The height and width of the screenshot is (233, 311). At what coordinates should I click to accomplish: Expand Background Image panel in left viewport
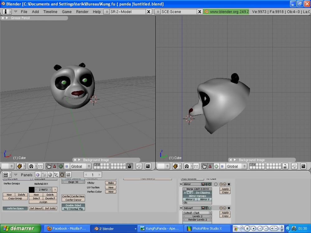pos(79,160)
